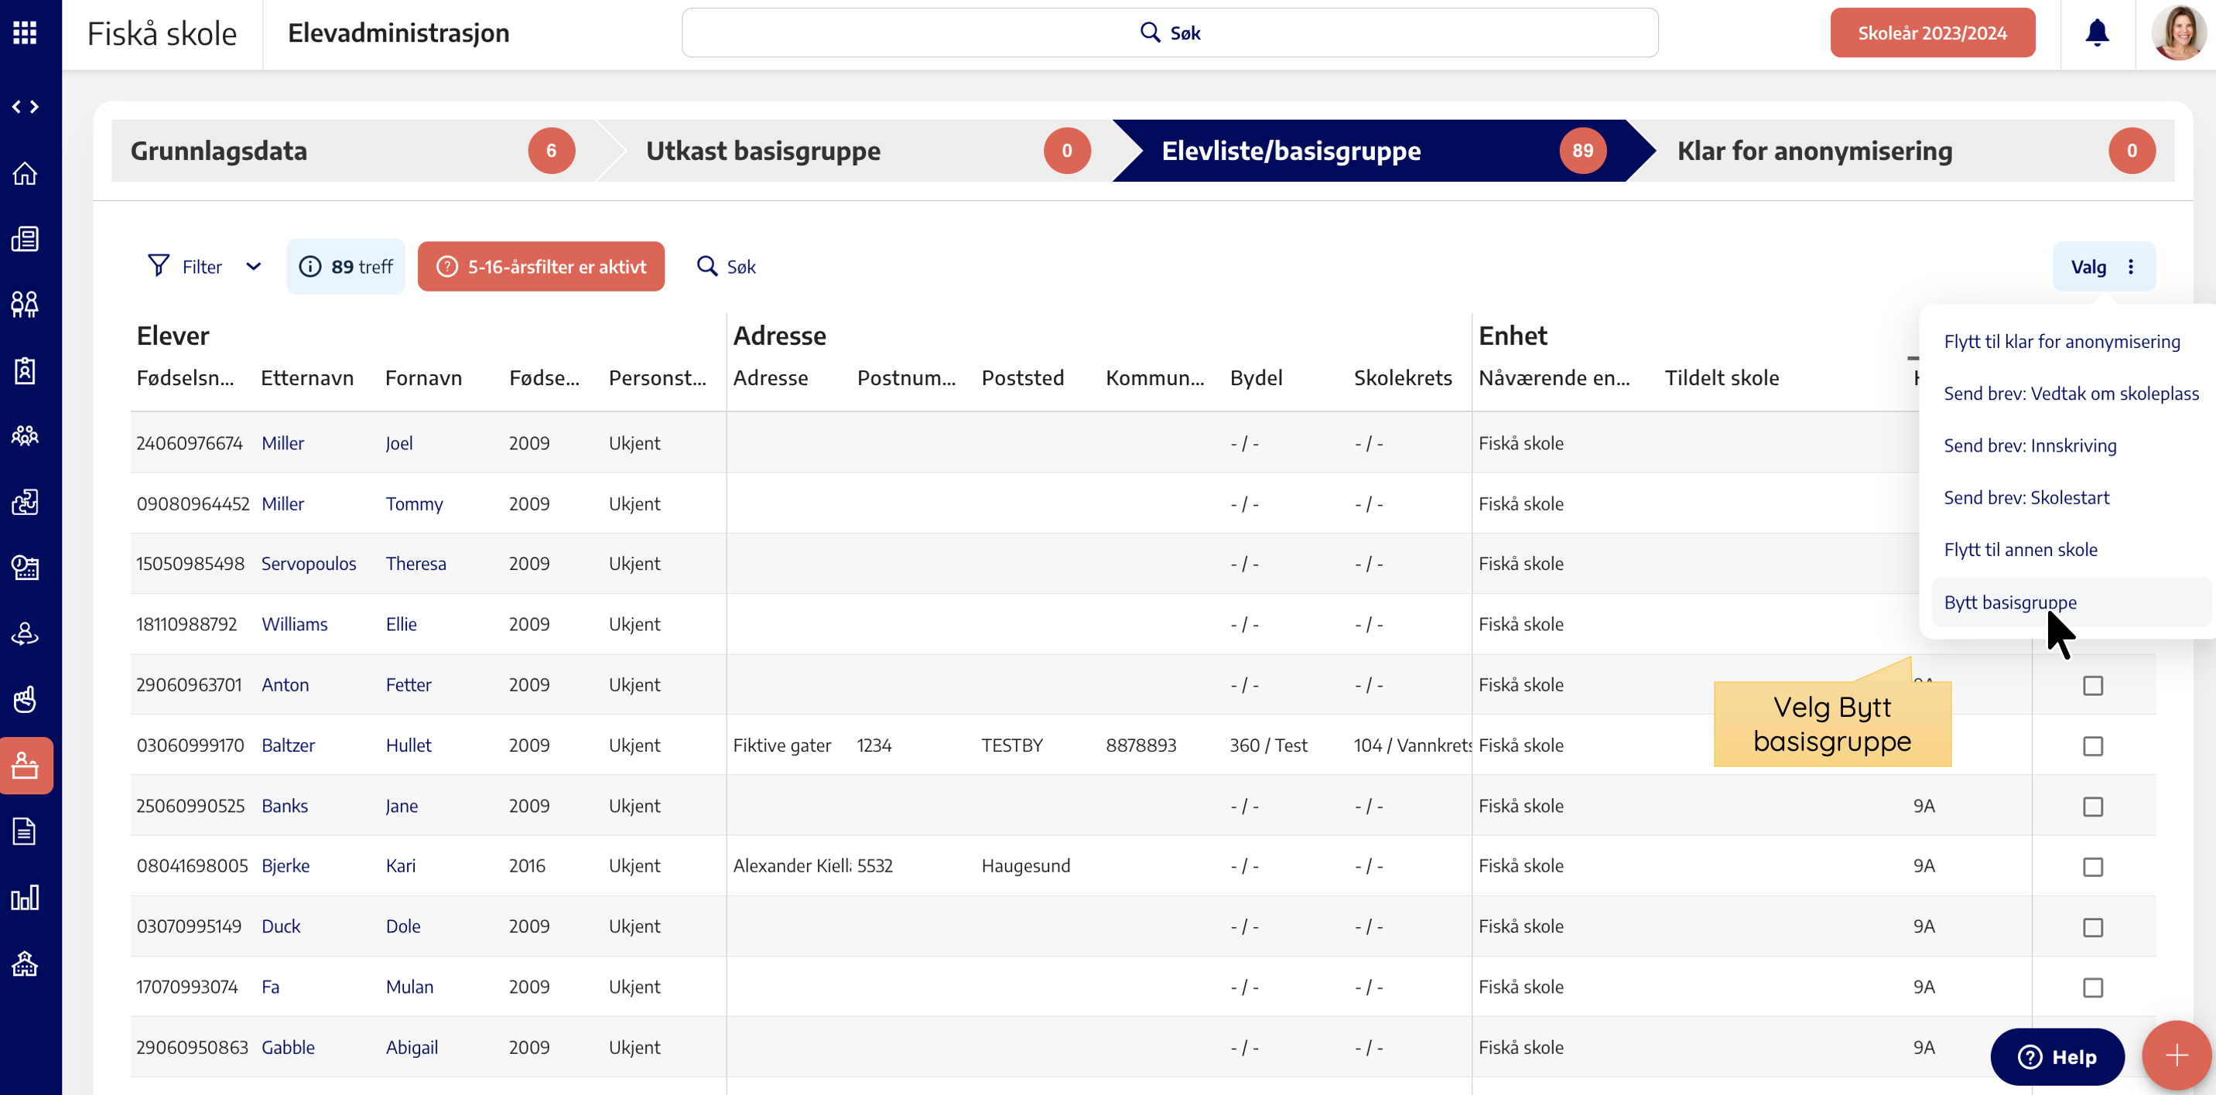Viewport: 2216px width, 1095px height.
Task: Open the group of people sidebar icon
Action: click(x=25, y=436)
